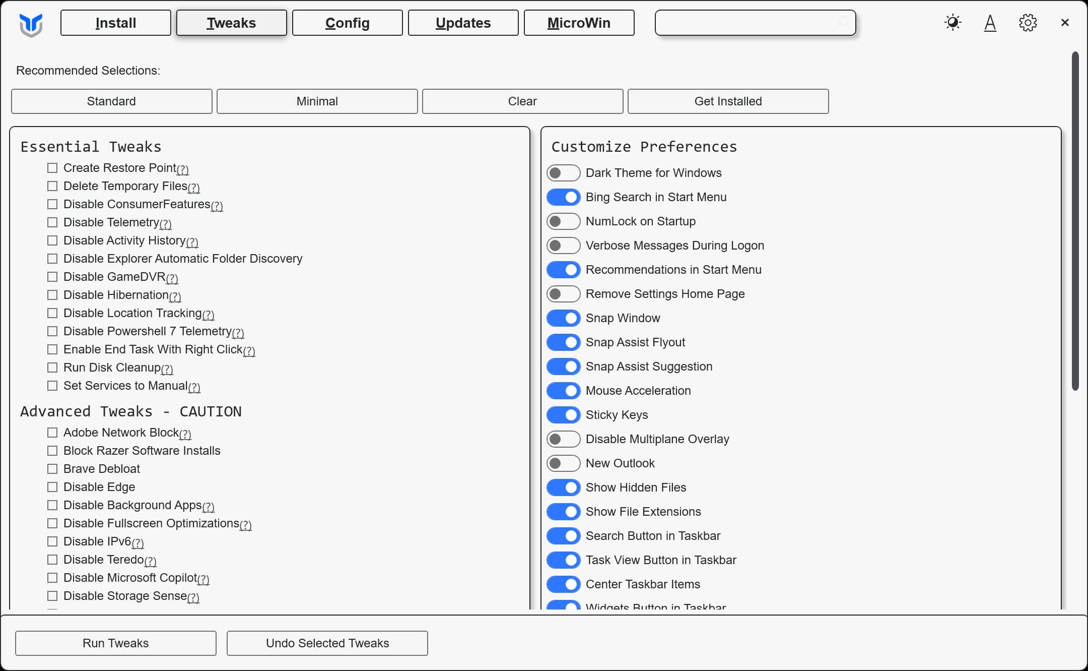1088x671 pixels.
Task: Show help for Disable Location Tracking (?)
Action: tap(209, 315)
